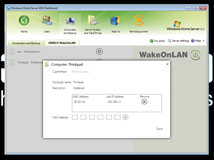Focus the first MAC-Address octet field
The height and width of the screenshot is (160, 214).
click(75, 117)
